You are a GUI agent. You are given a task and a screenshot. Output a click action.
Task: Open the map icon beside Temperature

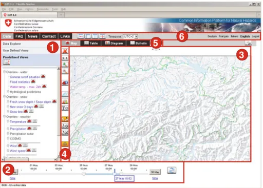(x=29, y=121)
